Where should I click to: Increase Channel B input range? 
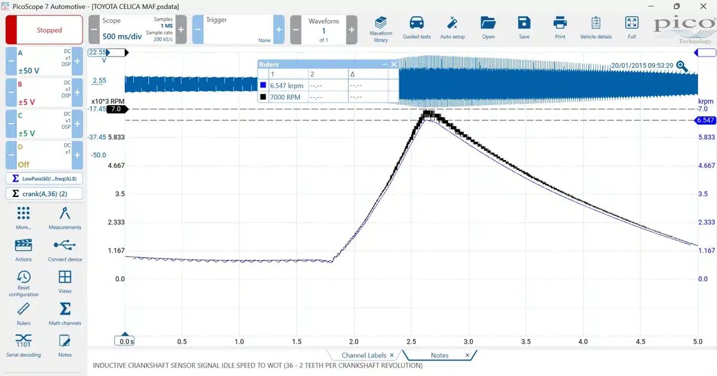(x=77, y=93)
